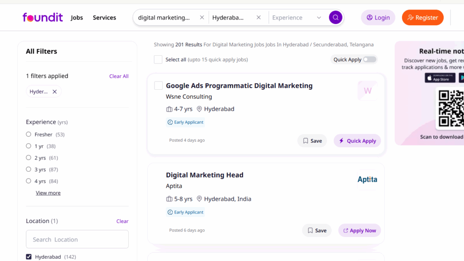Open the Experience dropdown in search bar
464x261 pixels.
[x=296, y=18]
